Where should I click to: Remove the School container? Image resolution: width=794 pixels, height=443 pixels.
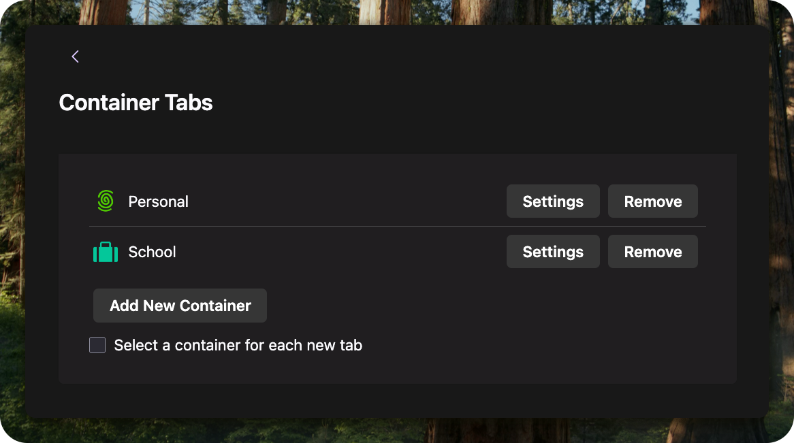[653, 252]
